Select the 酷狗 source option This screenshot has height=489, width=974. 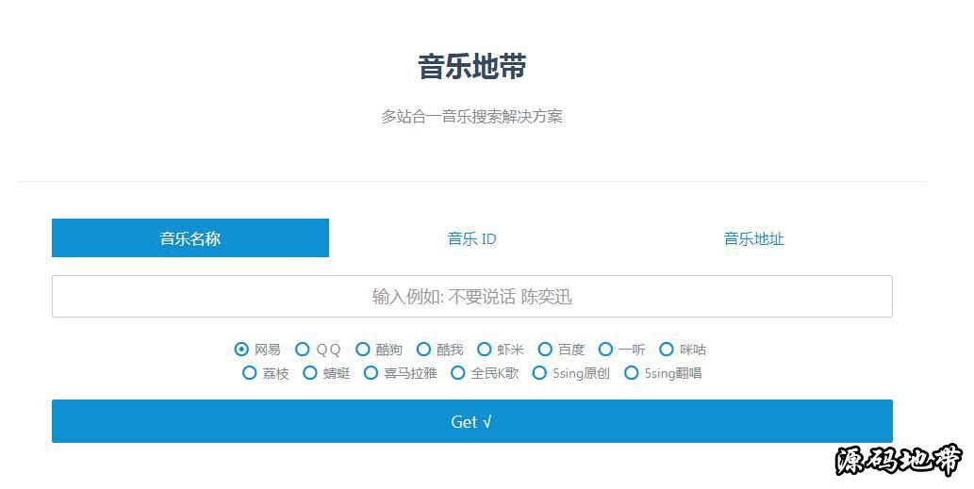[363, 350]
